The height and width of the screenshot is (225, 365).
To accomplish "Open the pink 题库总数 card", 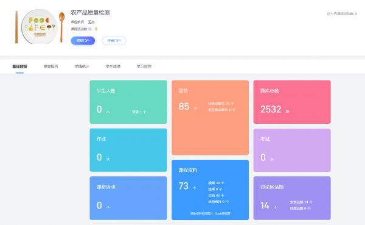I will 292,102.
